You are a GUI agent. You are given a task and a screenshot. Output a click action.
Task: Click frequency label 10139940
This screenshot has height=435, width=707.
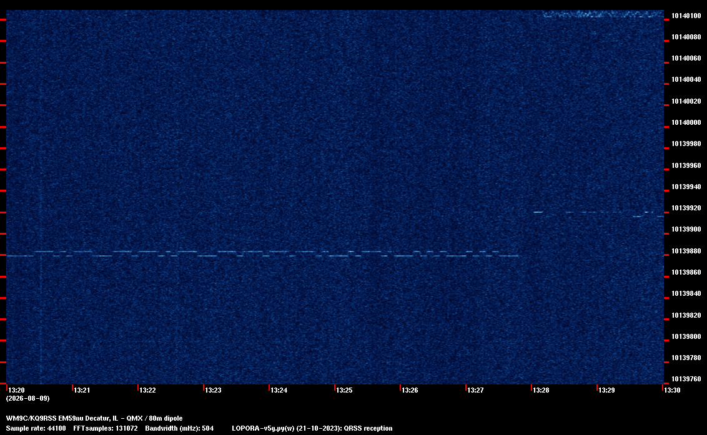click(x=686, y=187)
